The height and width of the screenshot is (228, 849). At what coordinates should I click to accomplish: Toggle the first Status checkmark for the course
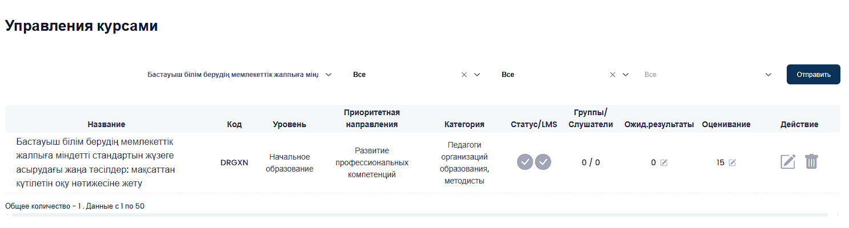point(525,162)
